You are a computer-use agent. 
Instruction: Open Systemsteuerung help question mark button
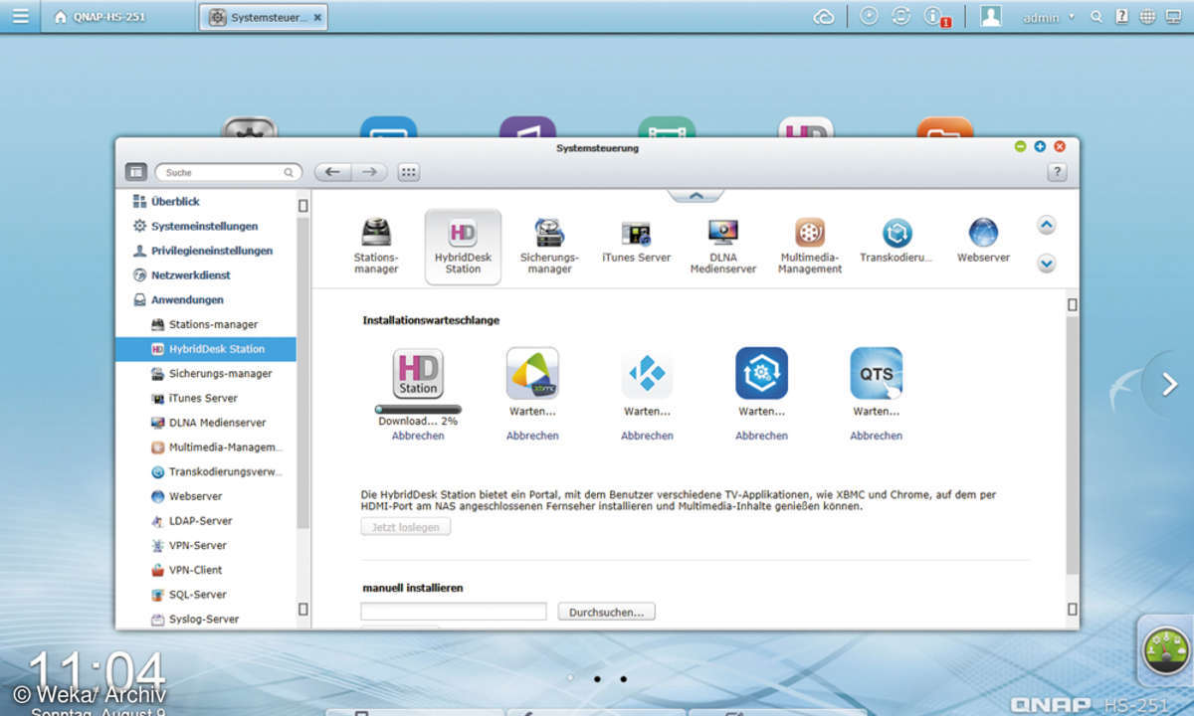pos(1057,172)
